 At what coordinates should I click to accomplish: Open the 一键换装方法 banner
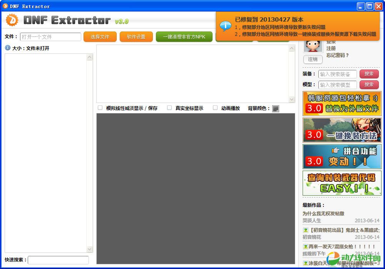coord(341,130)
